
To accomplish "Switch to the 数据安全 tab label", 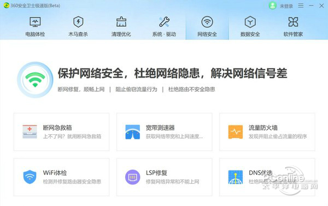I will pos(250,34).
